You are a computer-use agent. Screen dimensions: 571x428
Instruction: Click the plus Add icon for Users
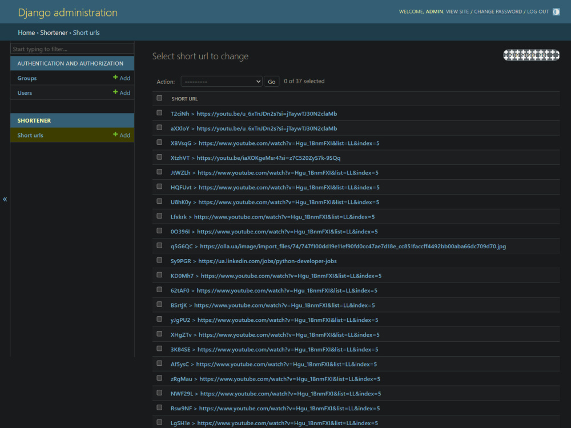pos(122,92)
